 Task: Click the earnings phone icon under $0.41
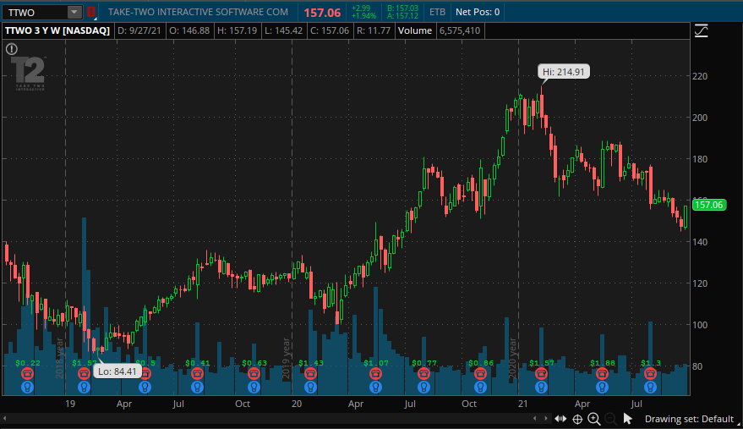[197, 375]
